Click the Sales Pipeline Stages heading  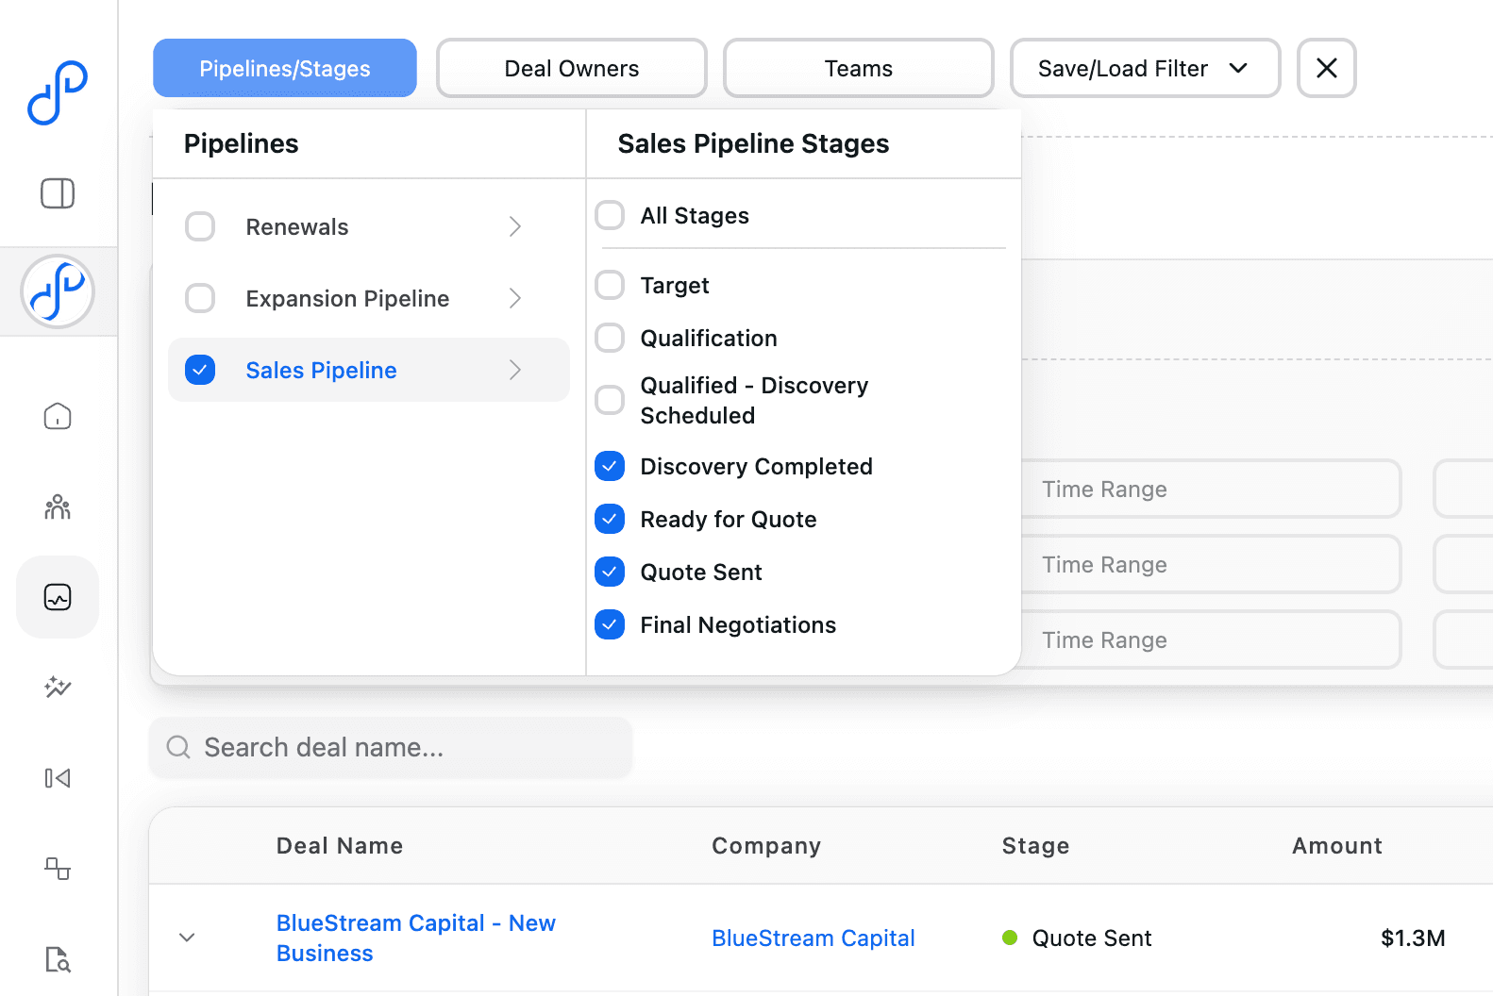click(x=753, y=143)
